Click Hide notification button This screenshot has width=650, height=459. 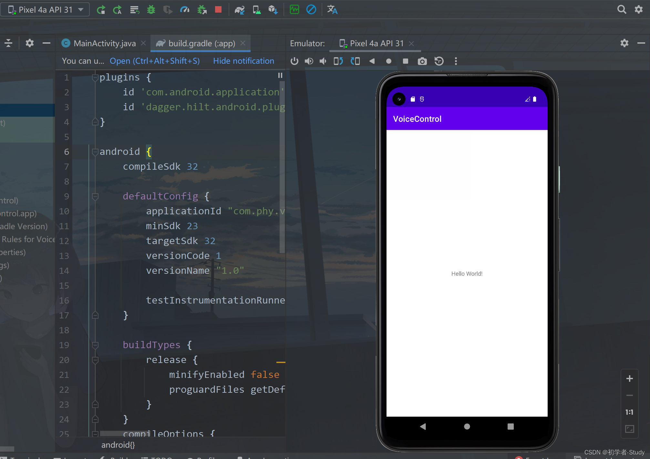[x=243, y=60]
